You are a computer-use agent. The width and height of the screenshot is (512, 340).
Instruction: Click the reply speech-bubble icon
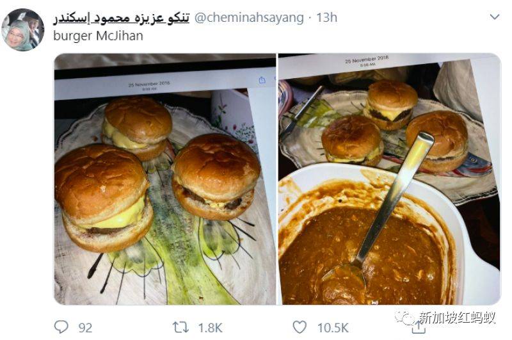(x=61, y=327)
